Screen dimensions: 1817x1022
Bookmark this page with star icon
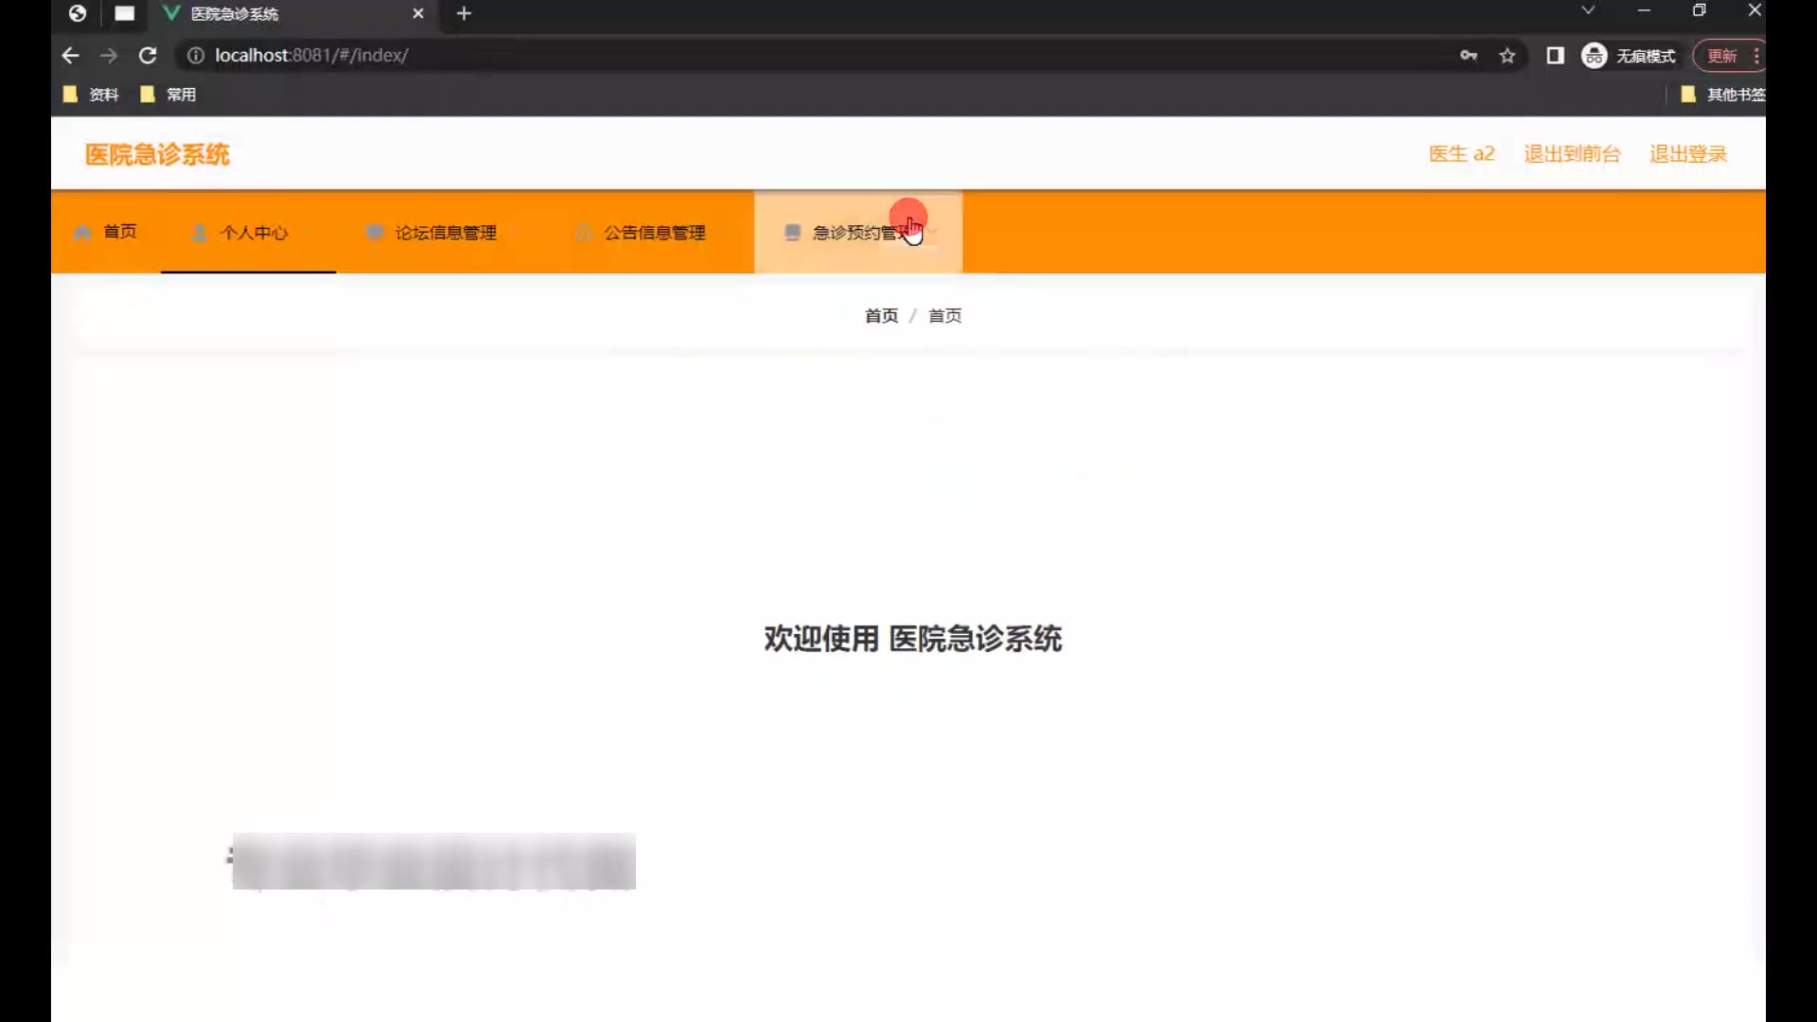pyautogui.click(x=1508, y=56)
